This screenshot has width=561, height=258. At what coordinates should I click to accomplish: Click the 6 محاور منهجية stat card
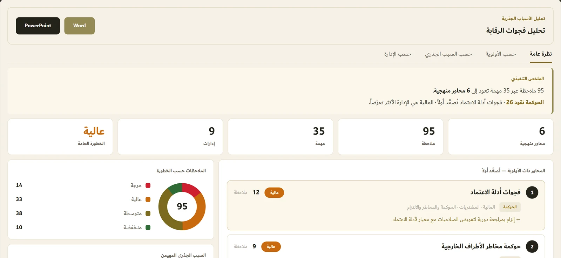pos(500,137)
